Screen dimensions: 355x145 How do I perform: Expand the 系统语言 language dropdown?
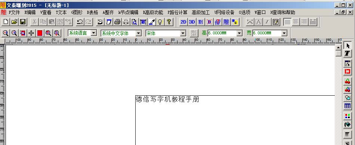tap(94, 33)
